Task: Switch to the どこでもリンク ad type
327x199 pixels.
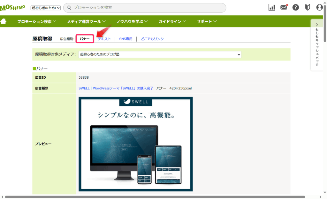Action: point(152,39)
